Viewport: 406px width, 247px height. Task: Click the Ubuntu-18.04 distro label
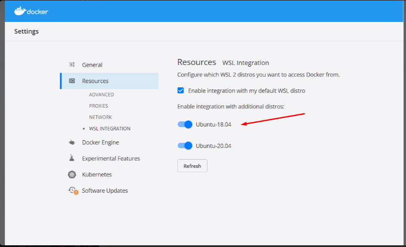coord(213,124)
